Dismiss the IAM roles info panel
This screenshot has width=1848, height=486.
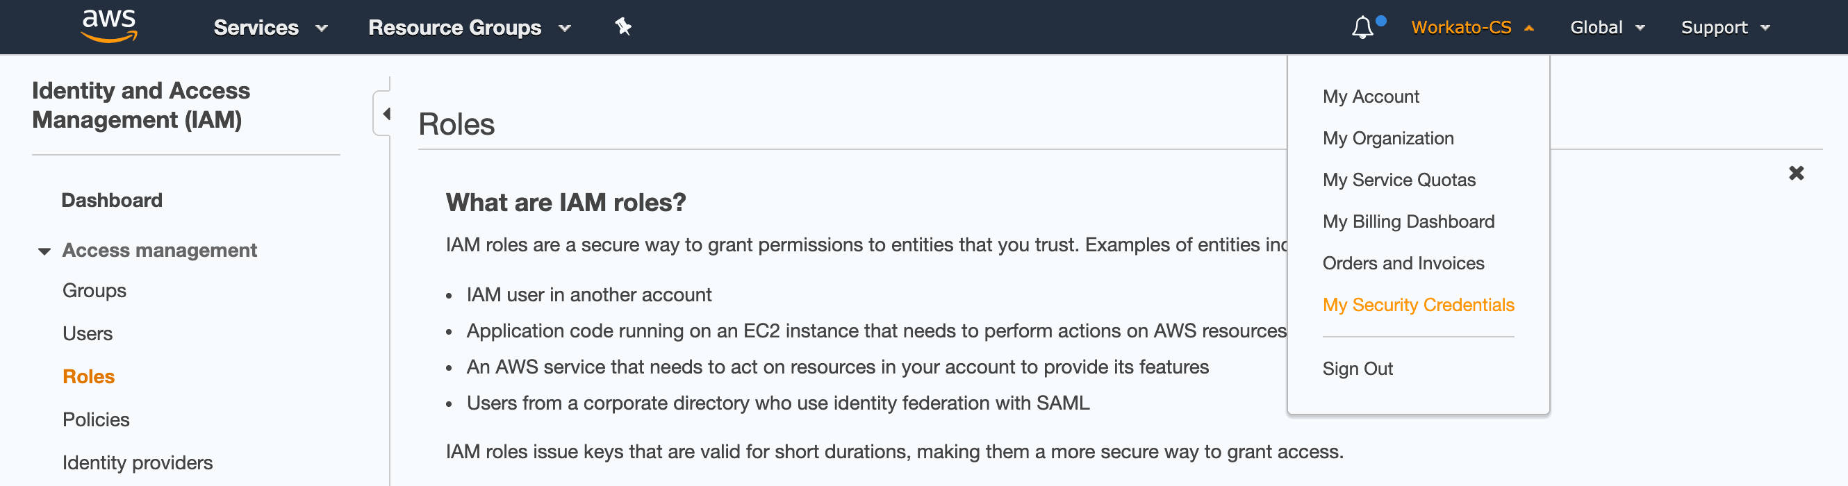(1796, 173)
